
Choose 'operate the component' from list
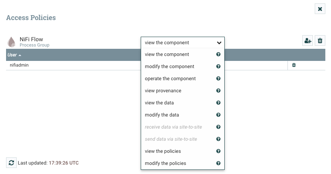click(170, 79)
